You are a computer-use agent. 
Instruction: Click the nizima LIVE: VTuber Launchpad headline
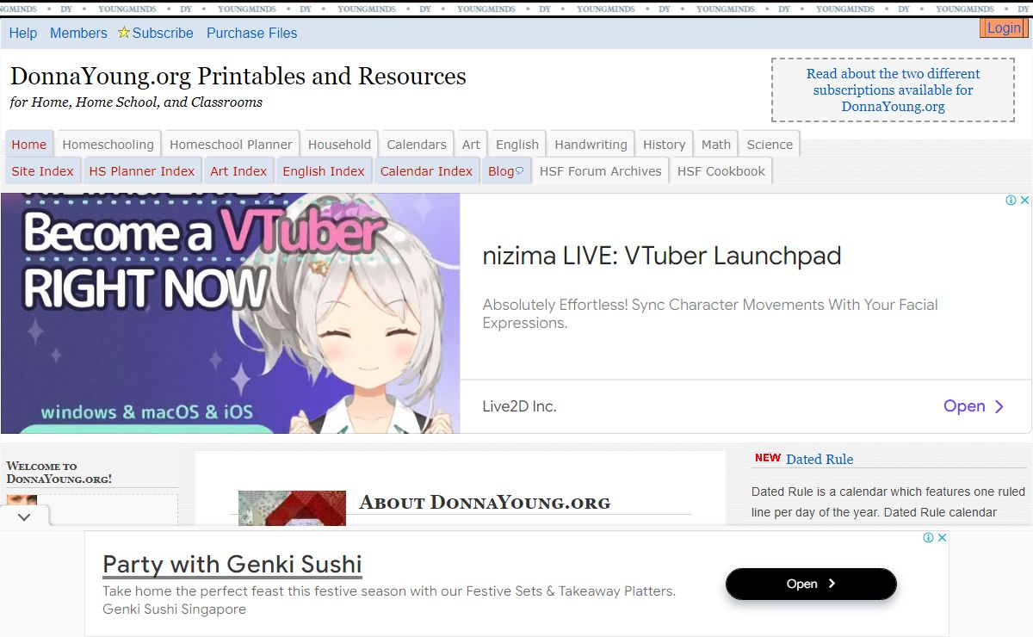coord(662,256)
